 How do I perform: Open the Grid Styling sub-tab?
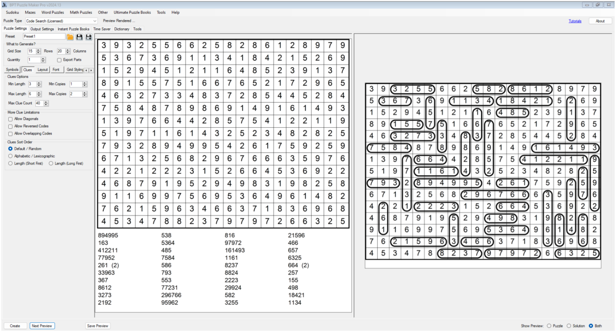74,69
